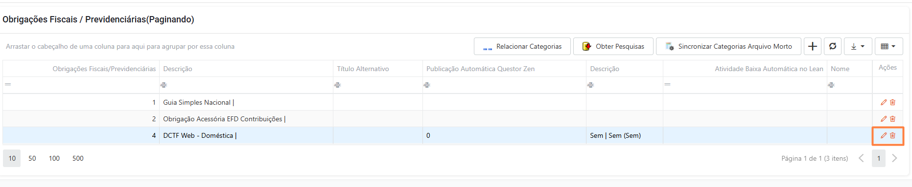The image size is (912, 187).
Task: Delete the Obrigação Acessória EFD Contribuições row
Action: click(892, 119)
